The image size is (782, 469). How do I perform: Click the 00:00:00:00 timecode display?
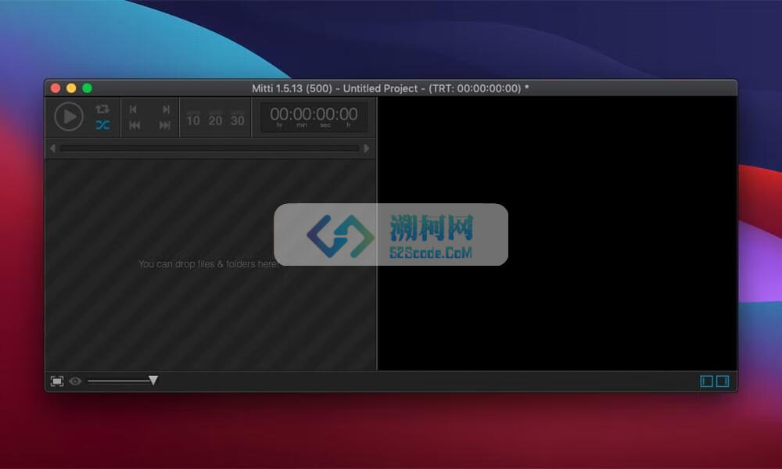(314, 117)
